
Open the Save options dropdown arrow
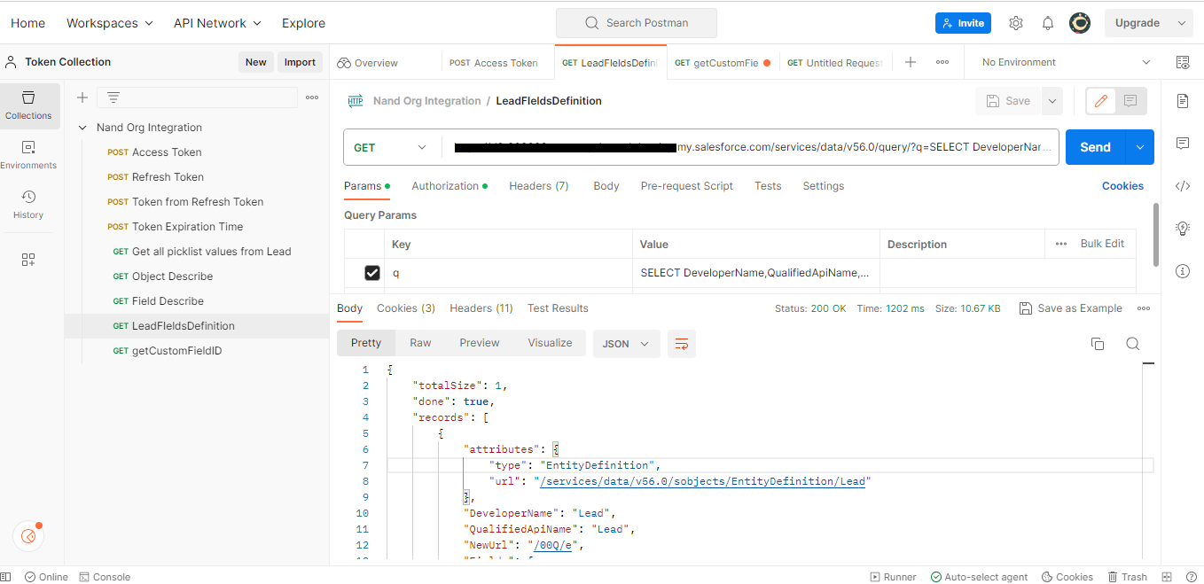[1052, 101]
